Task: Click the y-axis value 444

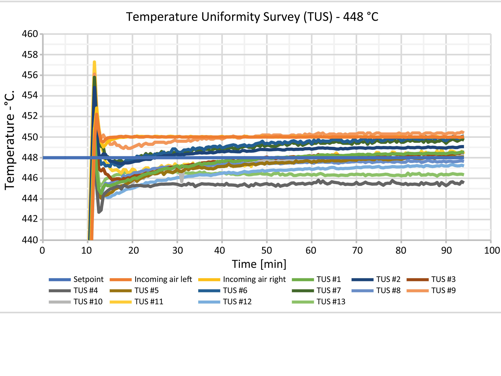Action: click(x=30, y=198)
